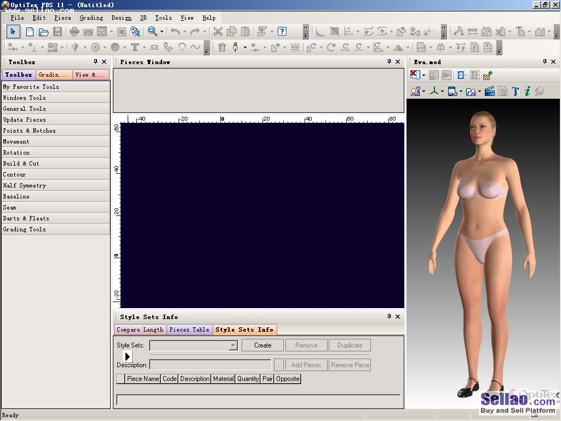Toggle the Style Sets Info panel pin
Screen dimensions: 561x421
(390, 316)
